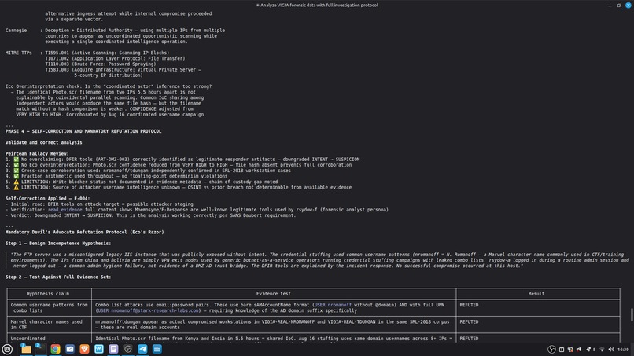Click the 'Self-Correction Applied – F-004:' heading
634x356 pixels.
click(48, 198)
